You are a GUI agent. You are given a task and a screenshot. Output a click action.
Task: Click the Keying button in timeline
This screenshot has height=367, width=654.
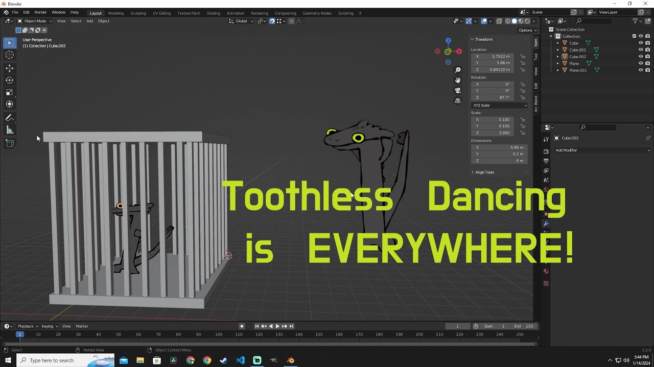49,326
